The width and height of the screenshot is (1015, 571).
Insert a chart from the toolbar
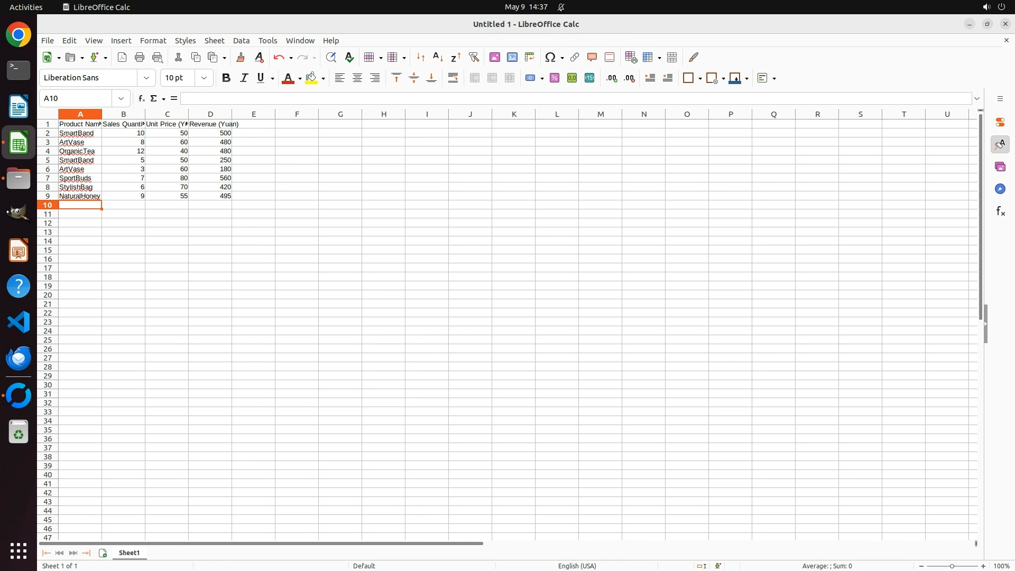[x=512, y=57]
